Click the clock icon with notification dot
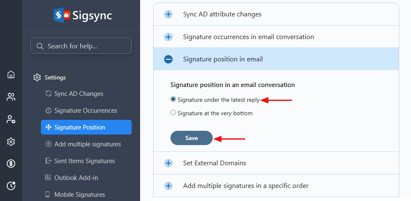 (x=11, y=185)
